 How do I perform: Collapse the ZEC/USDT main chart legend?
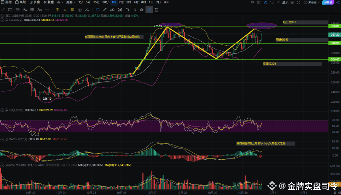(x=2, y=16)
